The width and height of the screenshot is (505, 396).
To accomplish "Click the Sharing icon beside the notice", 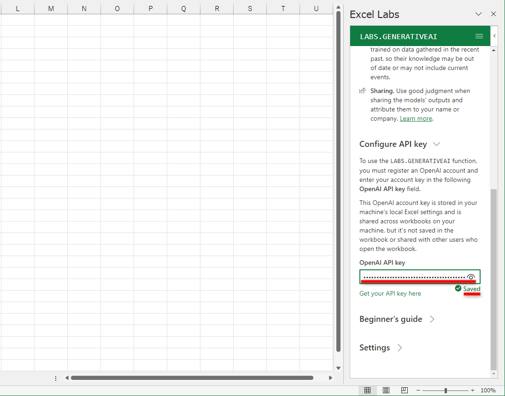I will [x=362, y=91].
